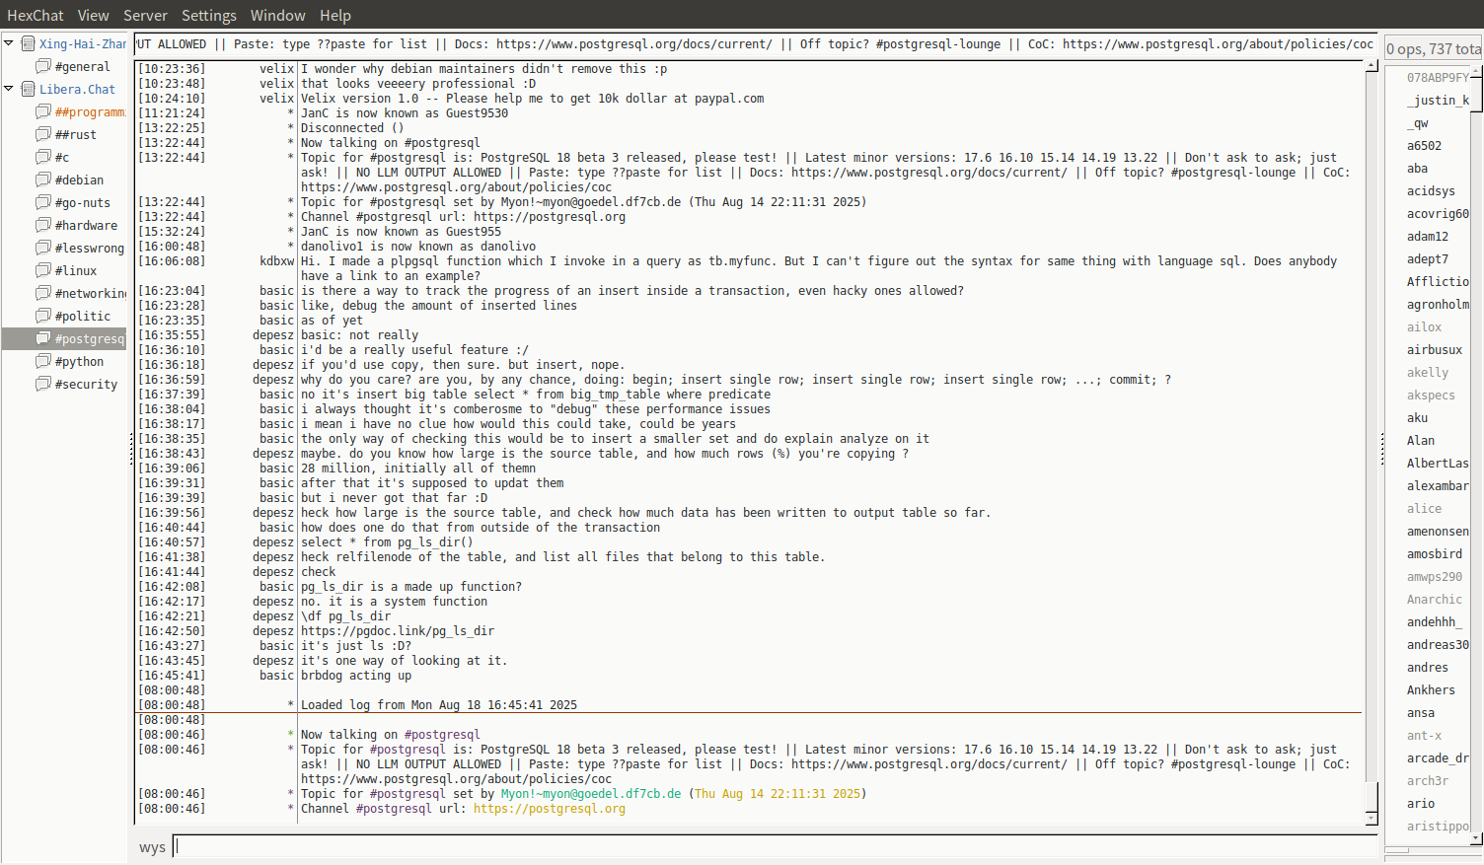
Task: Select user acidsys in user list
Action: pos(1431,191)
